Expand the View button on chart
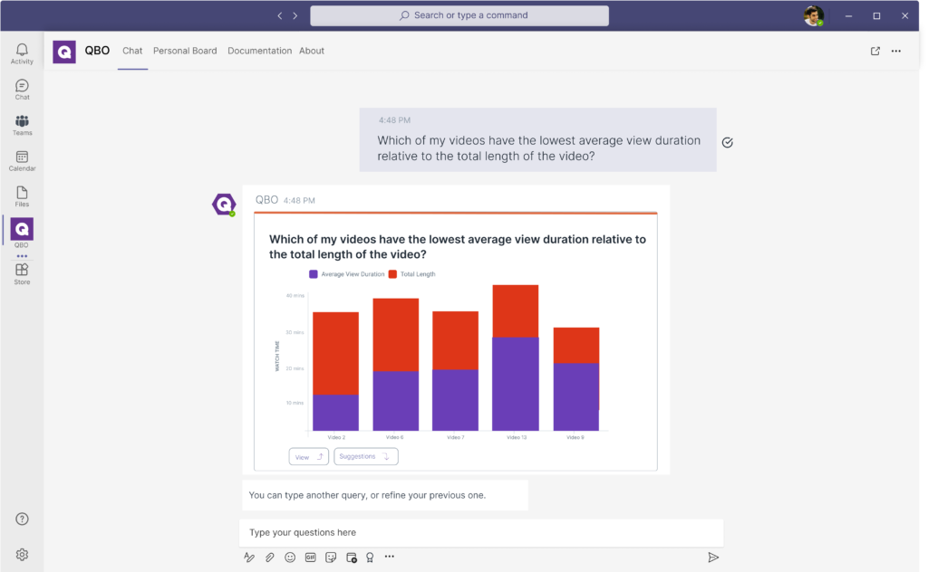The height and width of the screenshot is (572, 928). click(x=308, y=457)
